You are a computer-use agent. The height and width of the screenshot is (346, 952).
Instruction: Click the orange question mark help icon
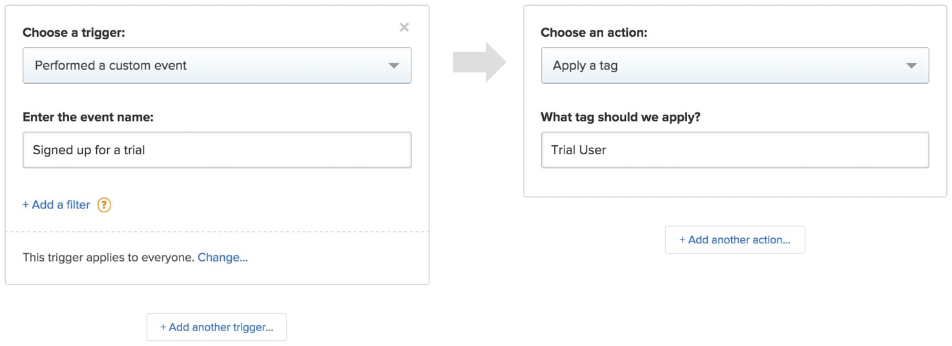[104, 205]
